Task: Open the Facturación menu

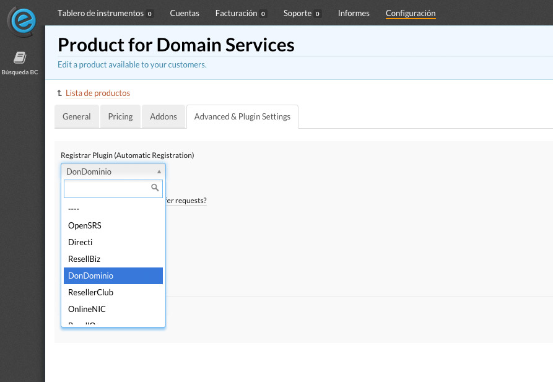Action: pyautogui.click(x=237, y=13)
